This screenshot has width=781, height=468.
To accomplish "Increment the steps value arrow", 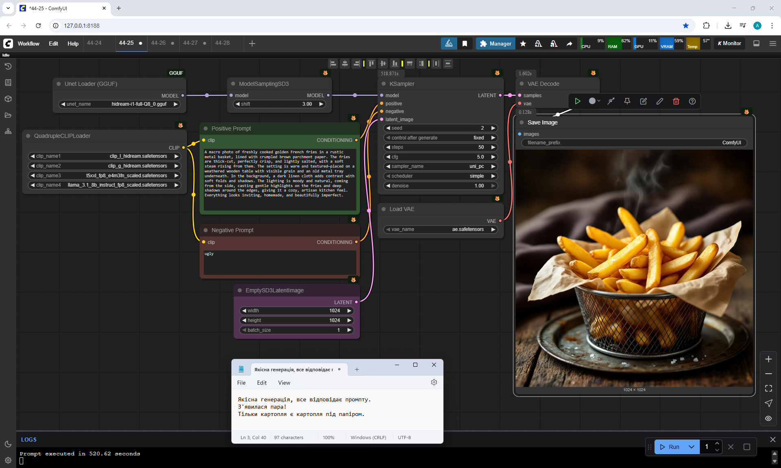I will [493, 147].
